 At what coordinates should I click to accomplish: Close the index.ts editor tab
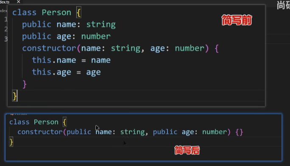click(x=19, y=2)
